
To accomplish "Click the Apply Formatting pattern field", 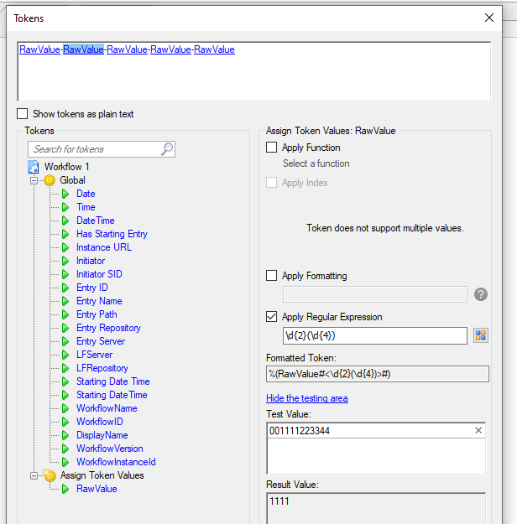I will (x=375, y=294).
